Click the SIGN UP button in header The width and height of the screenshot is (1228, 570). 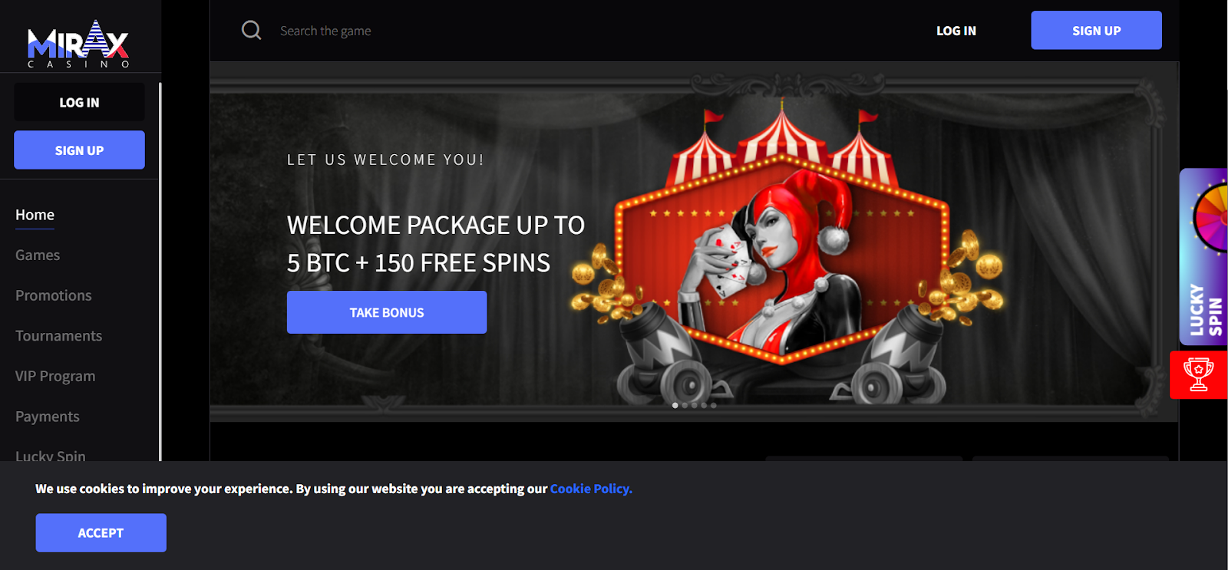pos(1096,31)
